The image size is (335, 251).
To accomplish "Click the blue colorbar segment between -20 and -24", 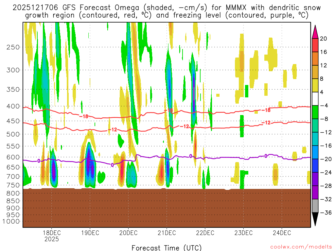I will (x=315, y=166).
